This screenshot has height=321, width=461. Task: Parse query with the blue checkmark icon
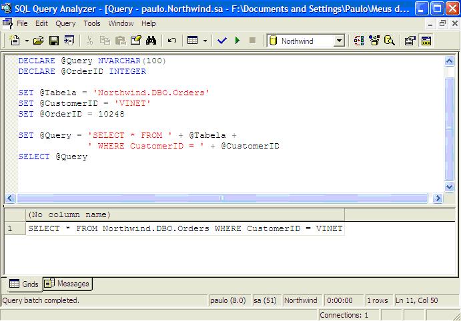point(222,41)
